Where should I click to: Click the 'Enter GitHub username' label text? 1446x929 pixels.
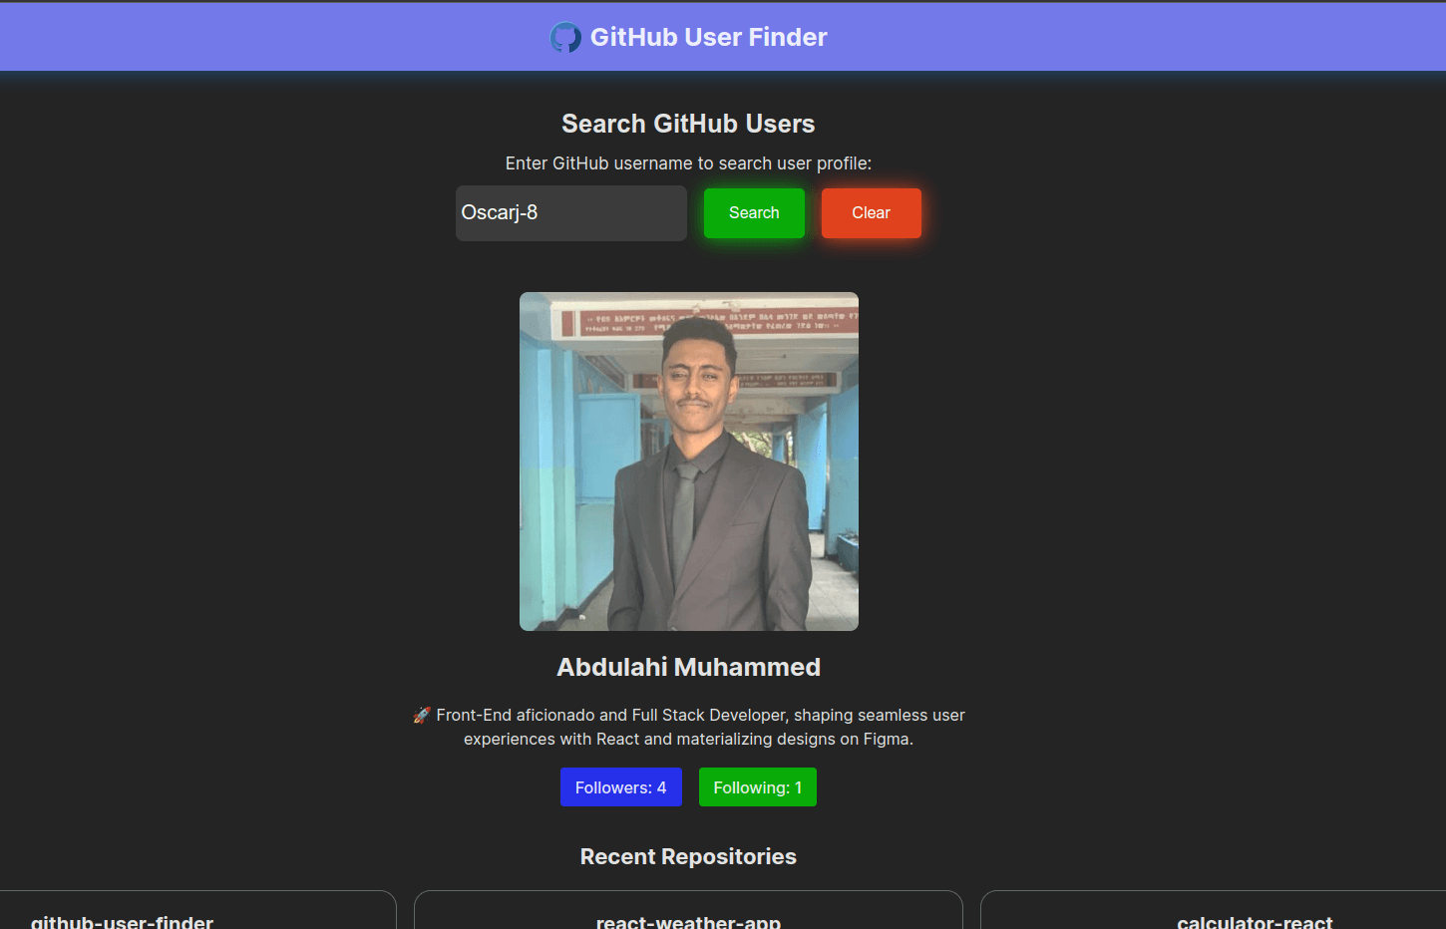[688, 163]
